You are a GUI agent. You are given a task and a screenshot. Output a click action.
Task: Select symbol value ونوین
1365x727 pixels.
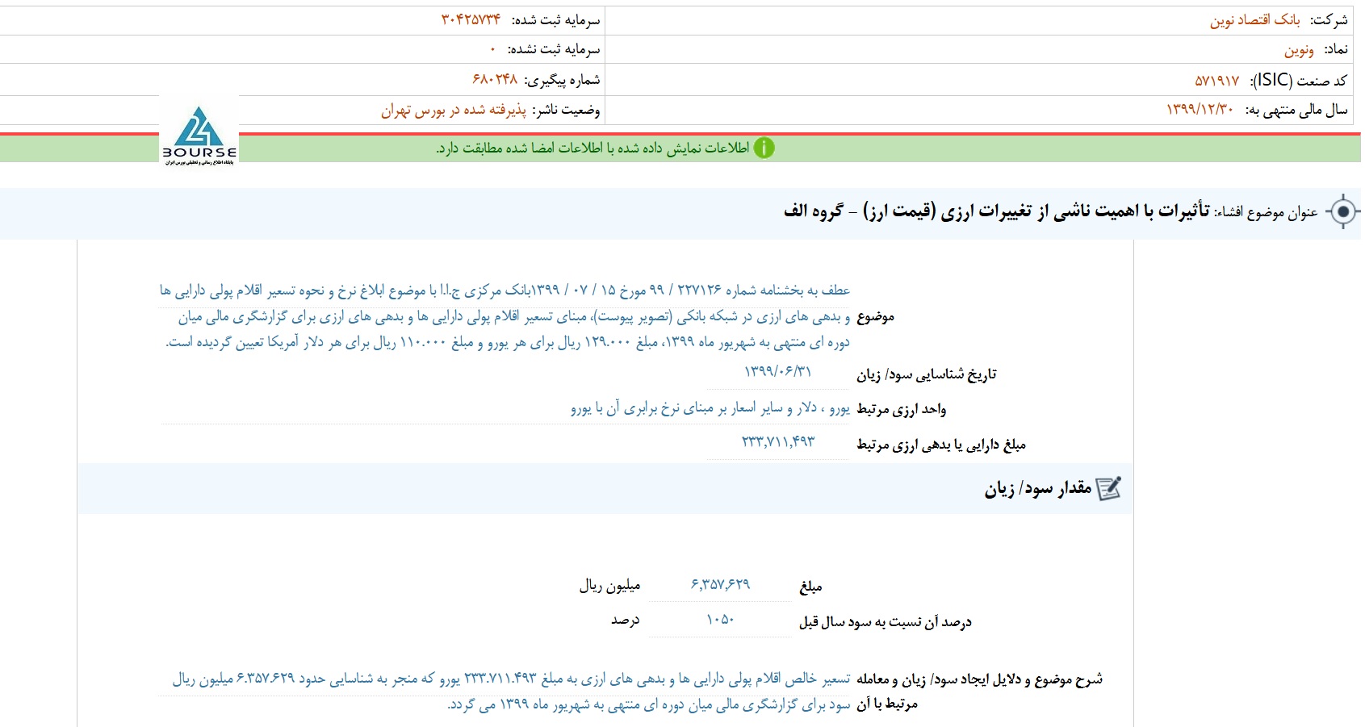click(1299, 50)
